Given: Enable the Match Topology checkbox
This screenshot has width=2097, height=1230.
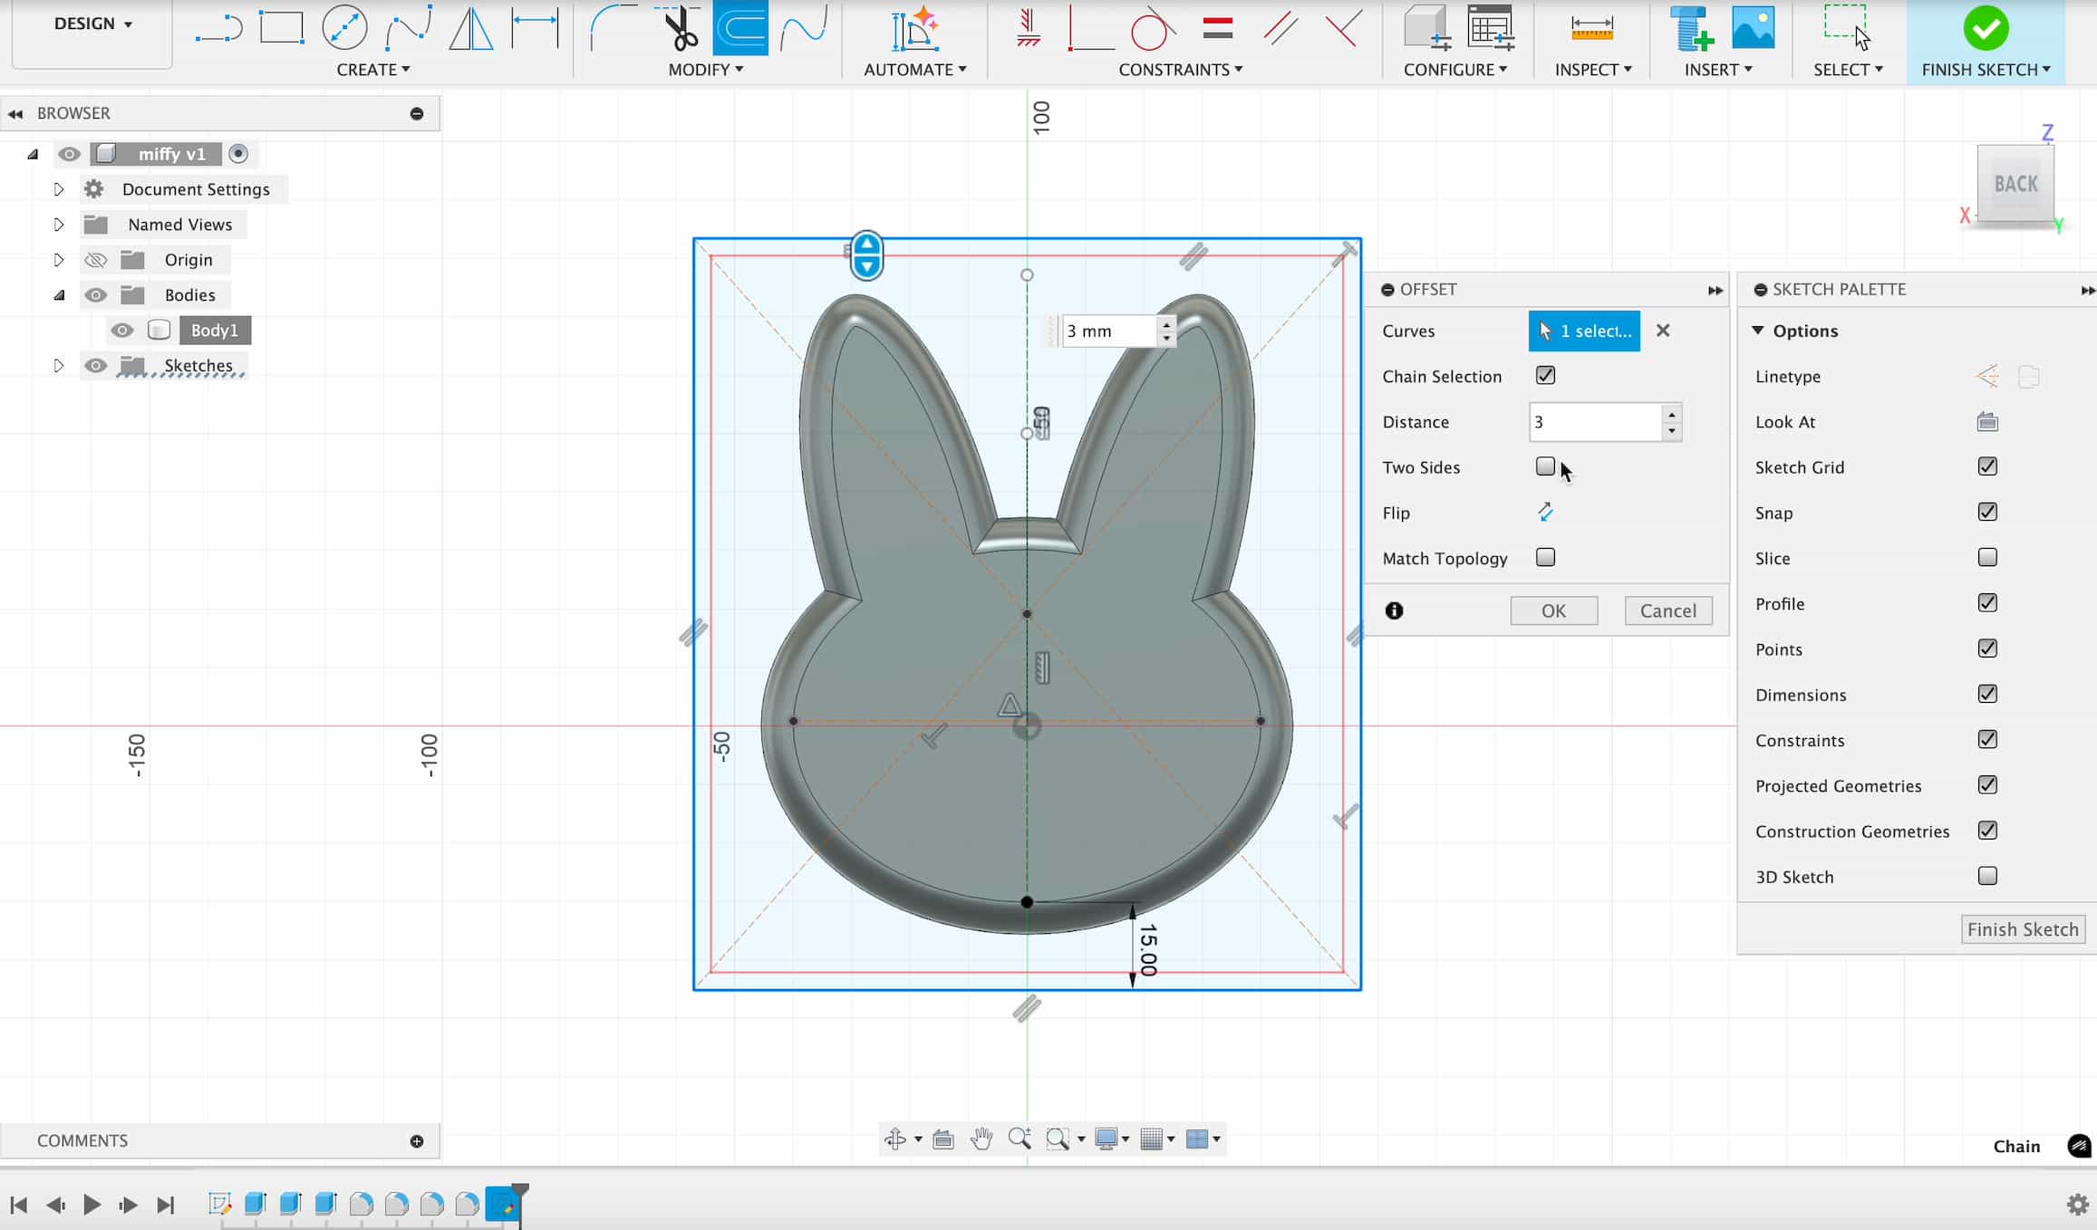Looking at the screenshot, I should click(1546, 557).
